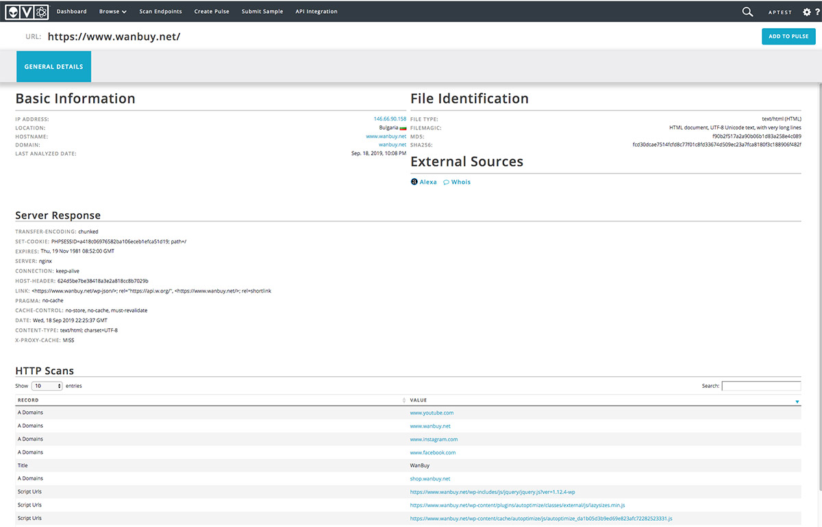
Task: Select the text/html (HTML) file type value
Action: [781, 119]
